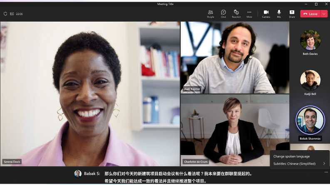Click Serena Davis video tile

(90, 94)
